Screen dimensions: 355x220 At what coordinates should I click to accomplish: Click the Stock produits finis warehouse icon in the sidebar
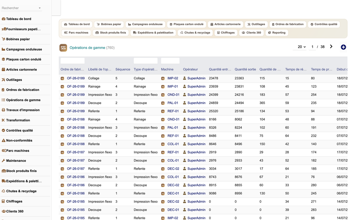coord(4,171)
